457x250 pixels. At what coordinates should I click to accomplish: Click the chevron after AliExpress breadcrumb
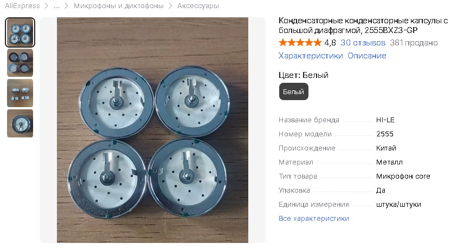point(46,6)
